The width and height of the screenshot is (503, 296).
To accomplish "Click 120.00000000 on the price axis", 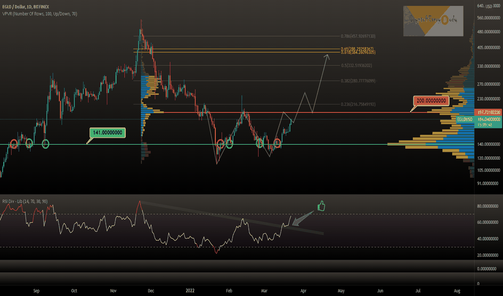I will coord(488,158).
